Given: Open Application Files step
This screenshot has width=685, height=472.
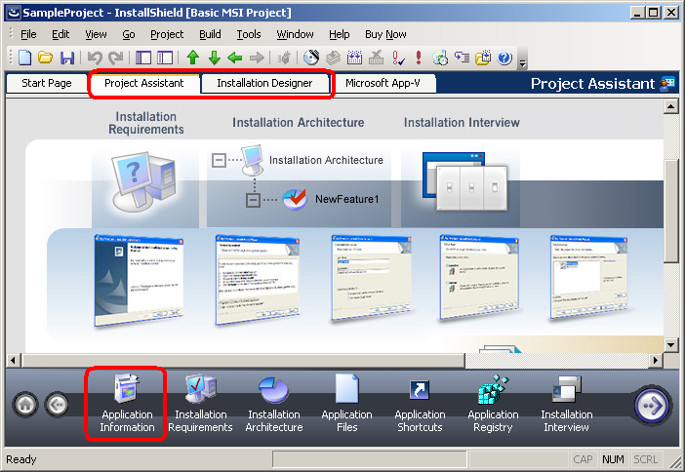Looking at the screenshot, I should 346,404.
